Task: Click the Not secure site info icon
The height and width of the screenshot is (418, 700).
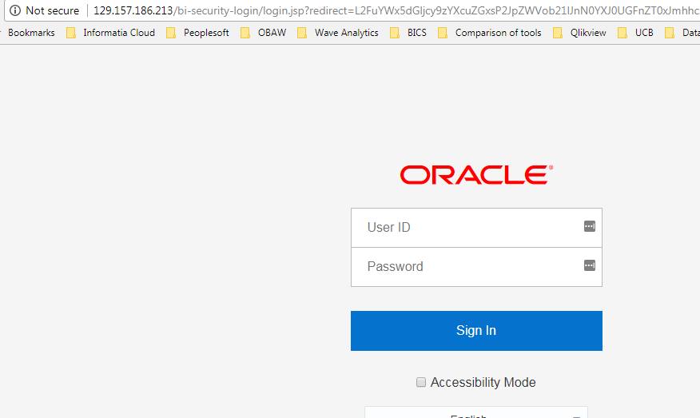Action: click(x=14, y=10)
